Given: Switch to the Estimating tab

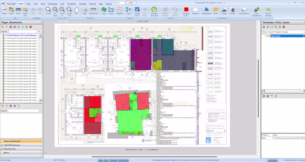Looking at the screenshot, I should tap(52, 4).
